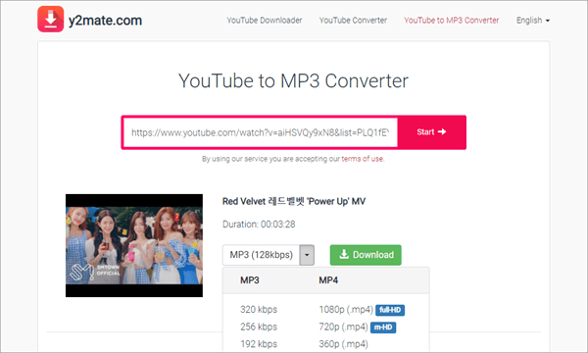Select the MP4 column header
Screen dimensions: 588x353
[x=328, y=280]
